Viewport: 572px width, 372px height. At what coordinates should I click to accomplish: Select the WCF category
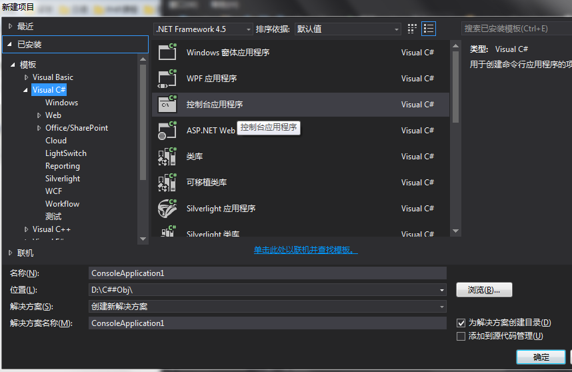pyautogui.click(x=53, y=191)
